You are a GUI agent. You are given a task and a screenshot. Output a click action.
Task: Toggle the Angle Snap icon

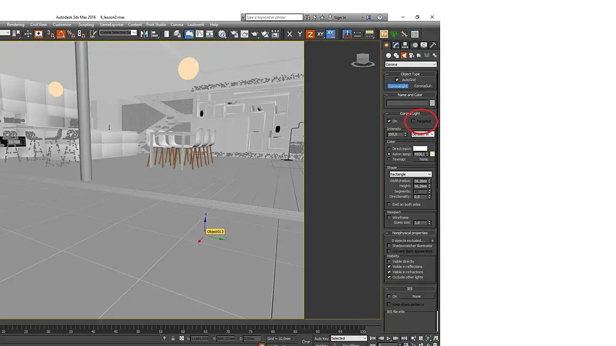pos(61,34)
